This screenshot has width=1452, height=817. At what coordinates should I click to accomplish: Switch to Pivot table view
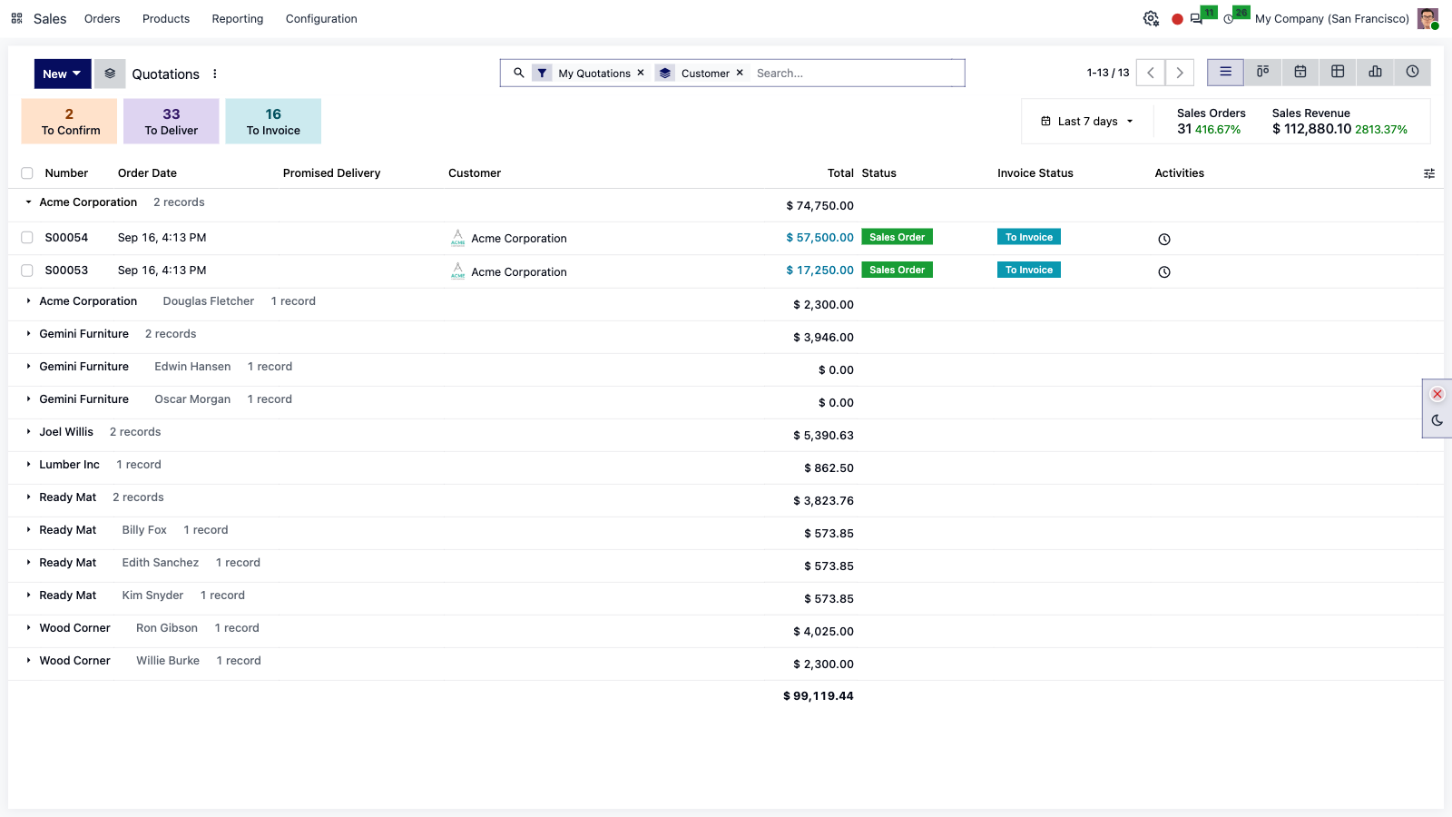point(1338,72)
